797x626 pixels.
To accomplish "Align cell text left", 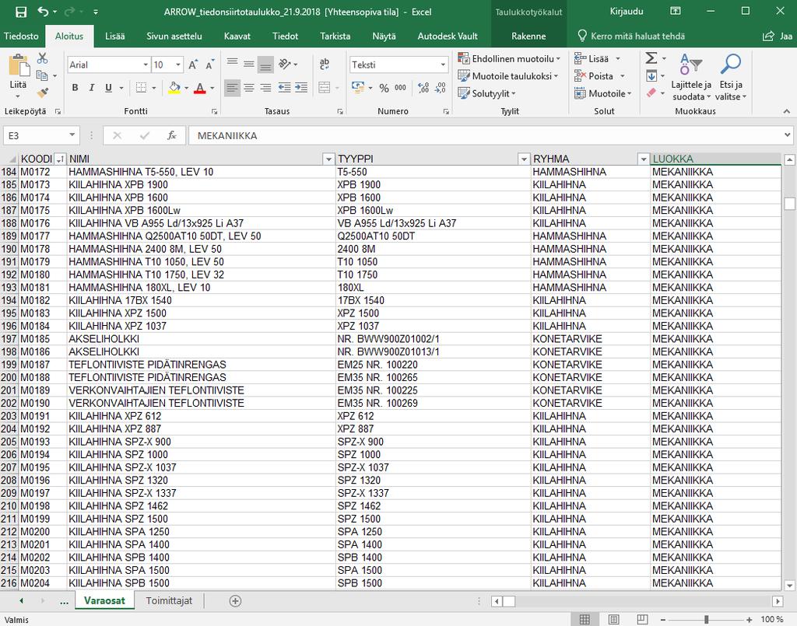I will [x=232, y=88].
